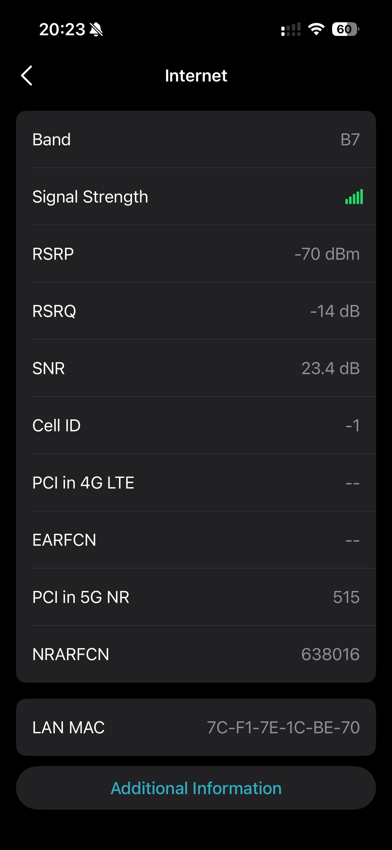Viewport: 392px width, 850px height.
Task: Tap the LAN MAC address value
Action: 283,728
